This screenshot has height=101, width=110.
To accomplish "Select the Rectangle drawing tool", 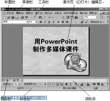I will [49, 84].
